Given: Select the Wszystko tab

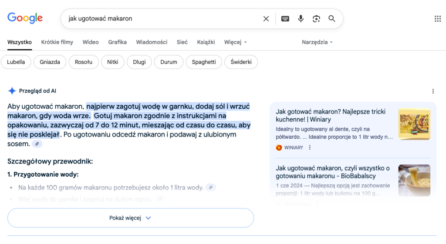Looking at the screenshot, I should click(x=19, y=42).
